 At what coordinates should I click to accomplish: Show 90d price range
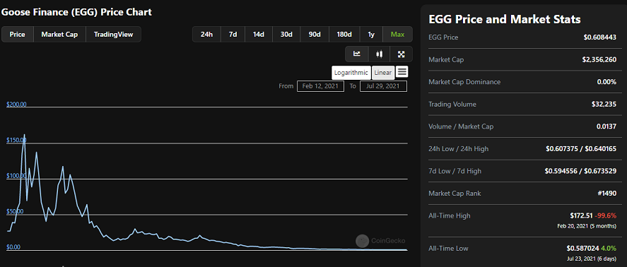pyautogui.click(x=315, y=35)
